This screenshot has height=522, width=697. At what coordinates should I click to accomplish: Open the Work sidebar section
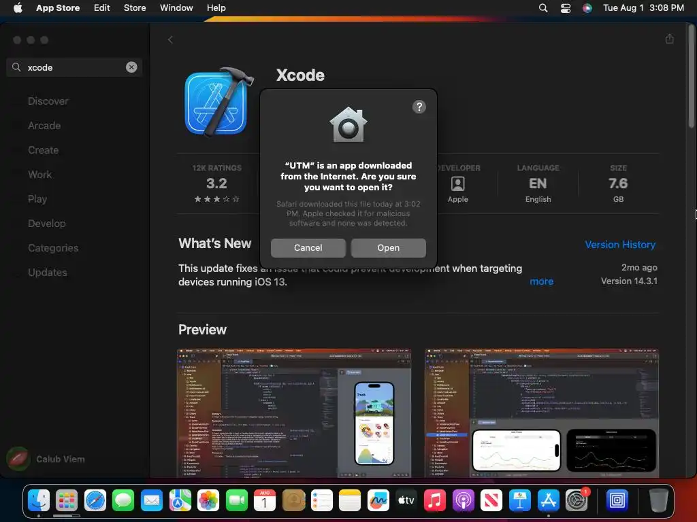(x=39, y=175)
